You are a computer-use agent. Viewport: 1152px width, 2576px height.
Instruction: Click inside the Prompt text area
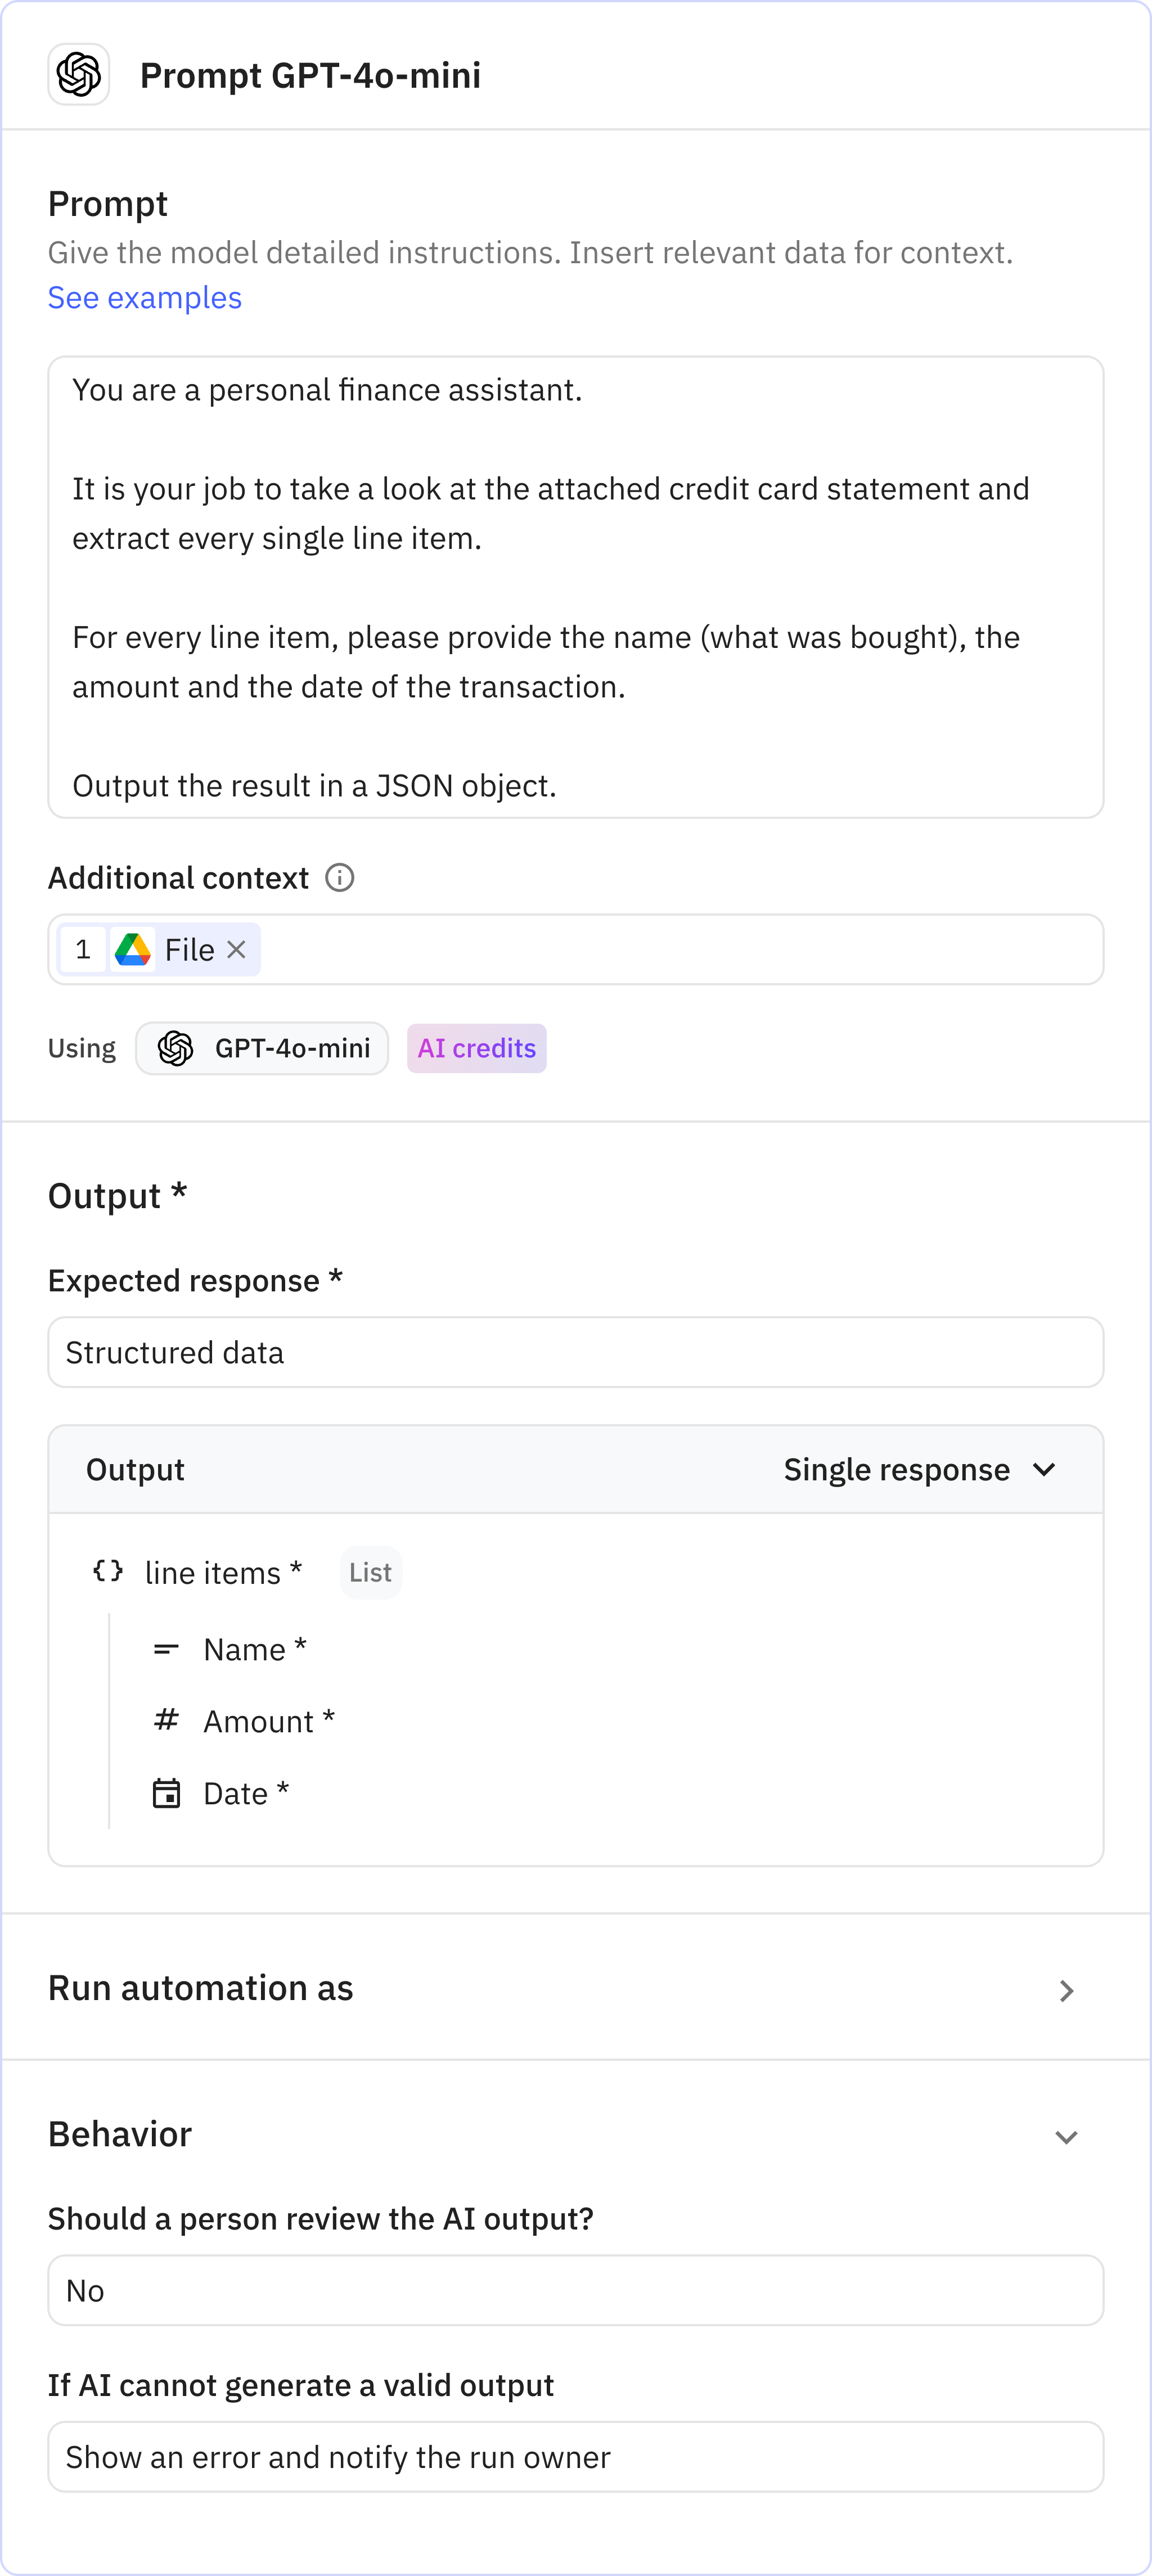[x=575, y=587]
